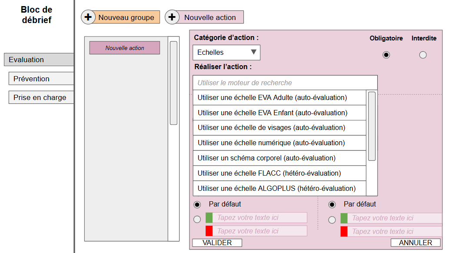Switch to Prise en charge tab

(x=41, y=97)
